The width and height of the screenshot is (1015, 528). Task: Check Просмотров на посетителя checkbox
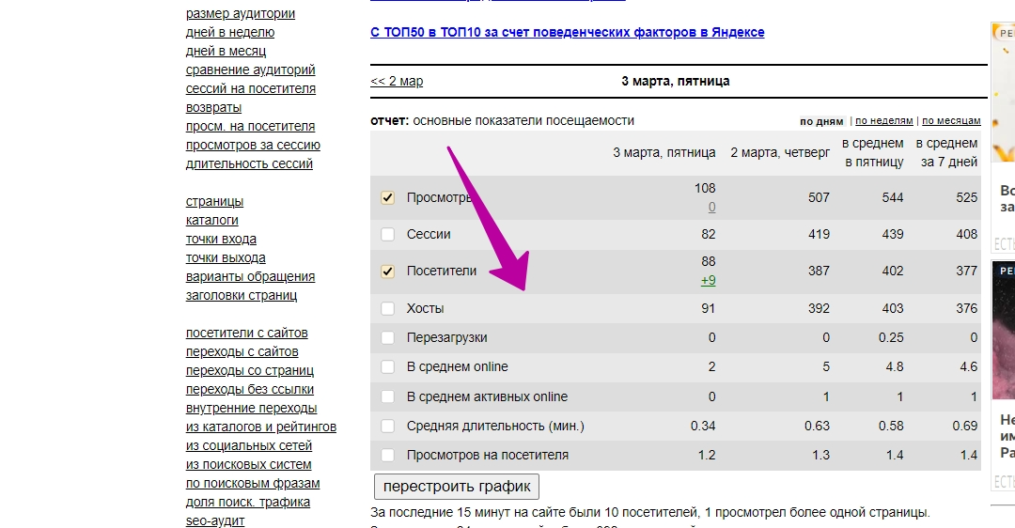(x=388, y=455)
